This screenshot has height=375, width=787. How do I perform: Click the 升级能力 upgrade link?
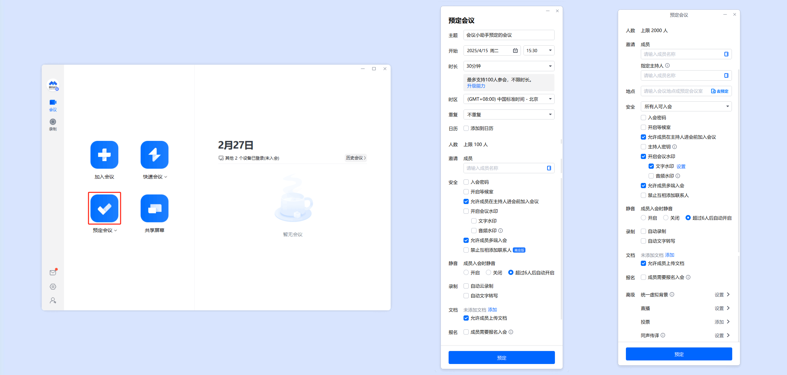click(476, 86)
